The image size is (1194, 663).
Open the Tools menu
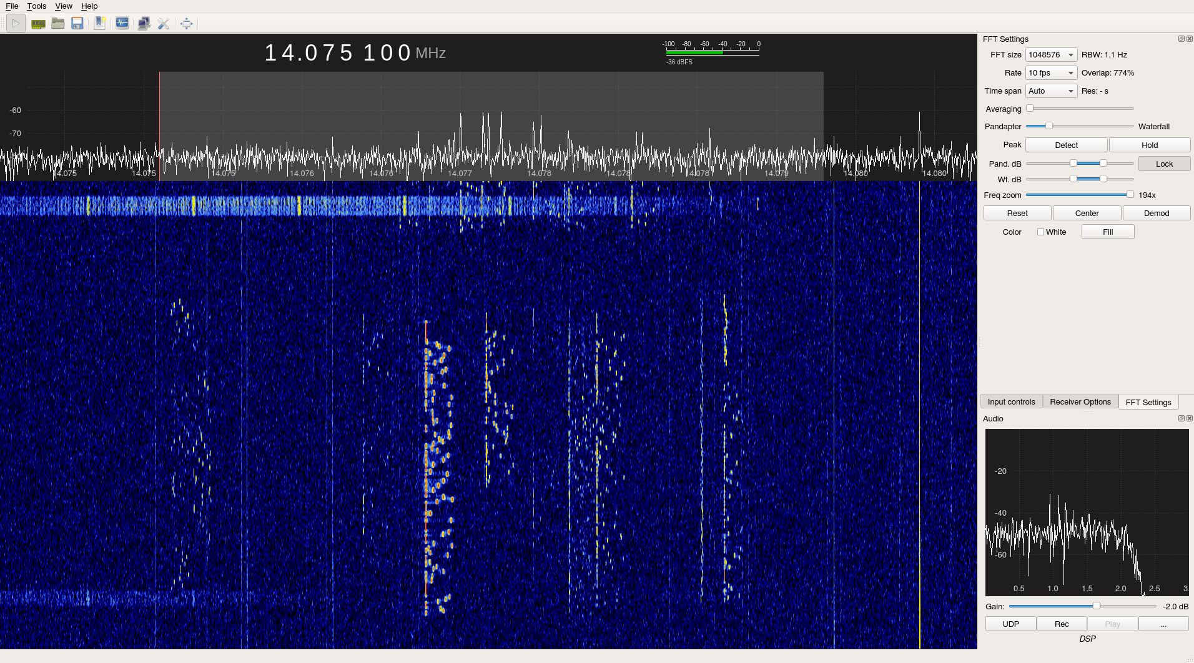(36, 6)
